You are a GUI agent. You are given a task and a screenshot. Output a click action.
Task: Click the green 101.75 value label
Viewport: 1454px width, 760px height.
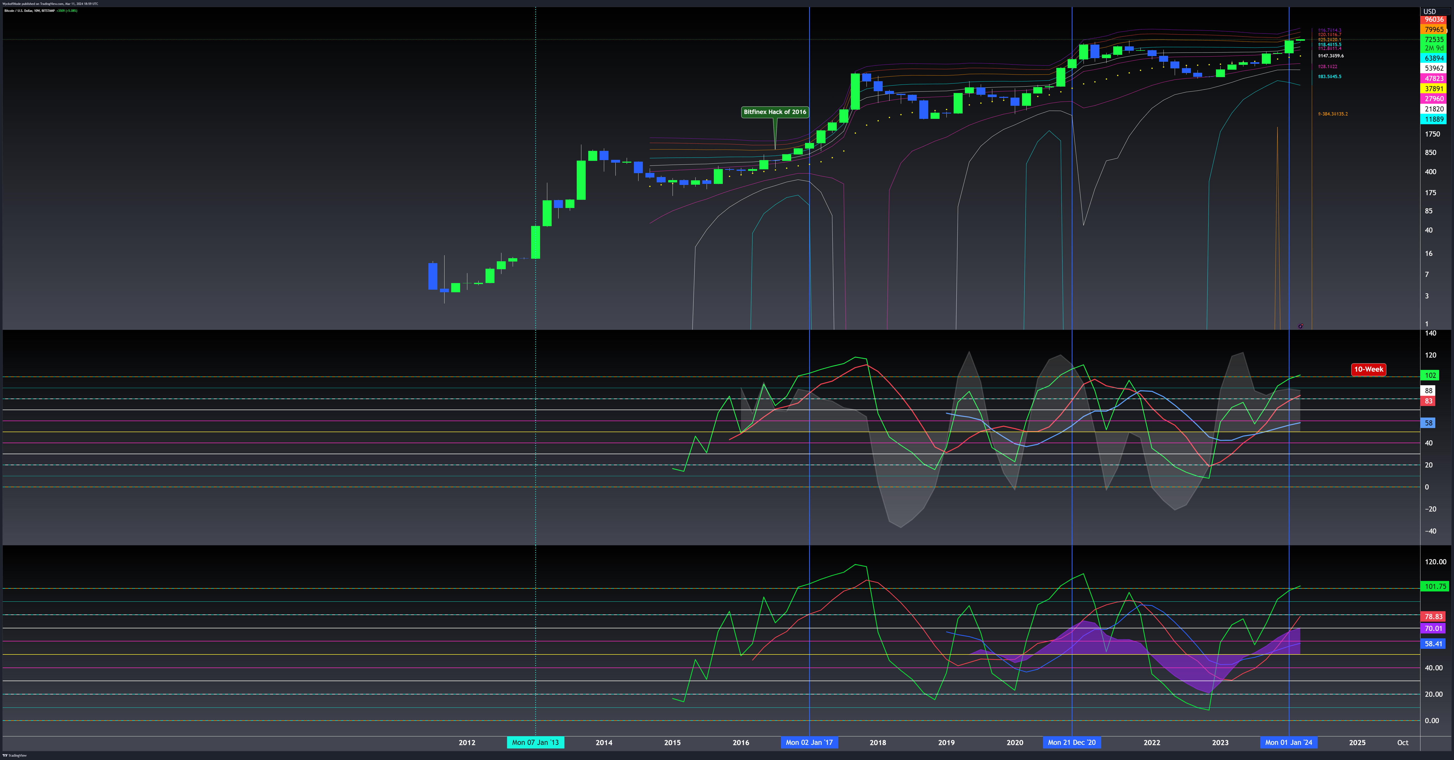(1435, 587)
